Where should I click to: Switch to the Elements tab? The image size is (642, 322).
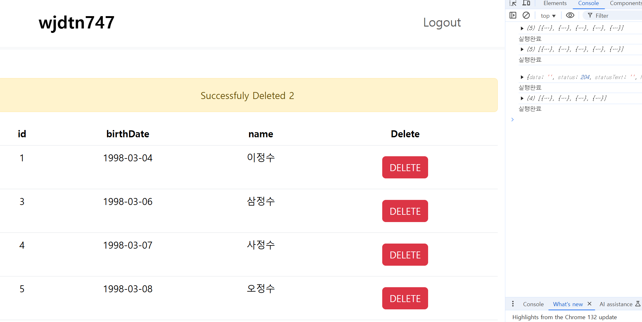click(x=555, y=3)
